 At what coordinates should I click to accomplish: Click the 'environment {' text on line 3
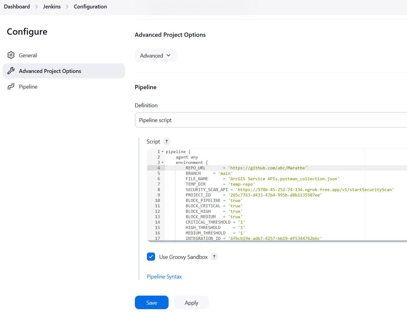click(x=192, y=162)
